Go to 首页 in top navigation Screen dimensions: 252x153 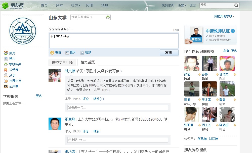[44, 6]
